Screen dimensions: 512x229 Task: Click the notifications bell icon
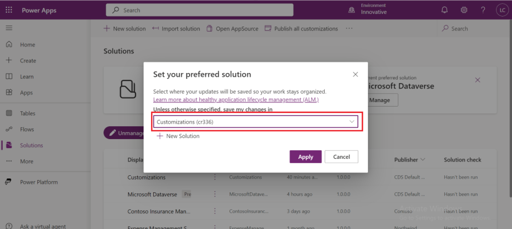[x=444, y=10]
